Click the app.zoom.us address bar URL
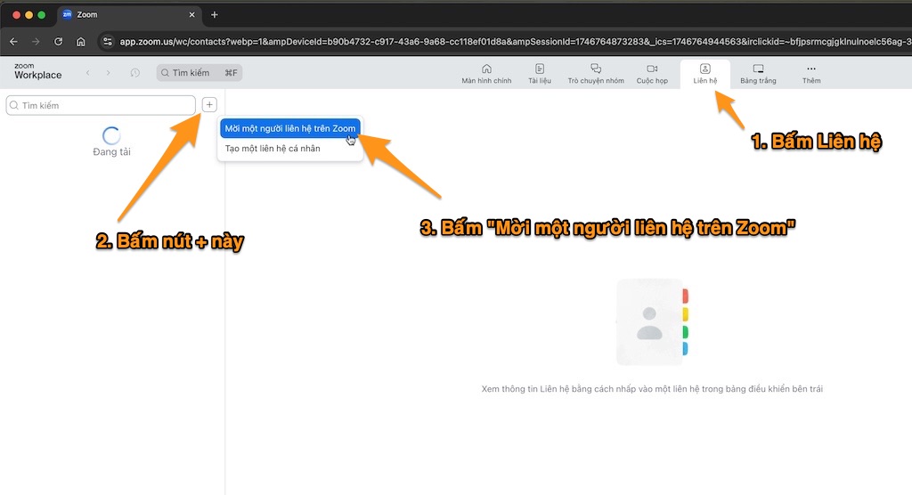 click(x=515, y=41)
